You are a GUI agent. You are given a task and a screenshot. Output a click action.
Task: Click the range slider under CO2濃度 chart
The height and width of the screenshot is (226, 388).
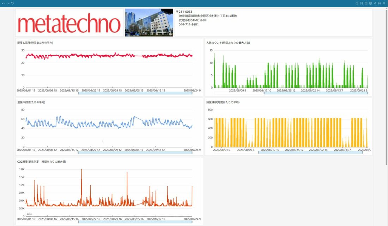pyautogui.click(x=135, y=222)
